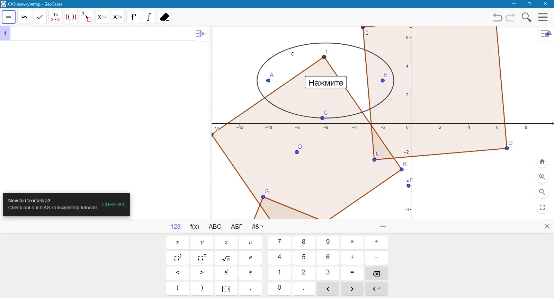The width and height of the screenshot is (554, 298).
Task: Open the search magnifier in the toolbar
Action: click(526, 17)
